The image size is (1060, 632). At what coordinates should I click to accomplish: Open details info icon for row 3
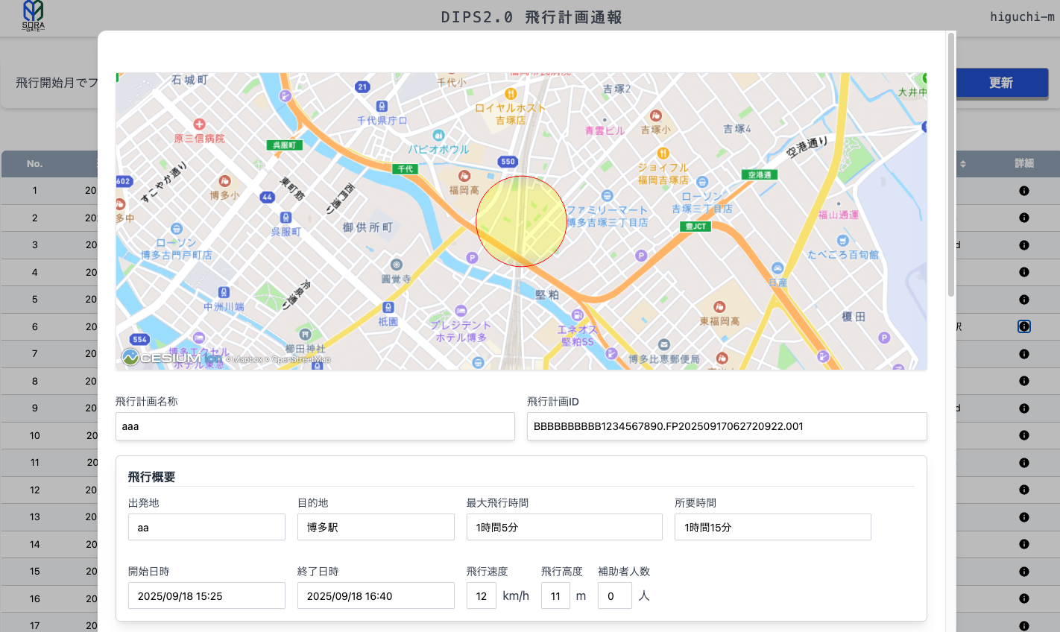[x=1023, y=245]
